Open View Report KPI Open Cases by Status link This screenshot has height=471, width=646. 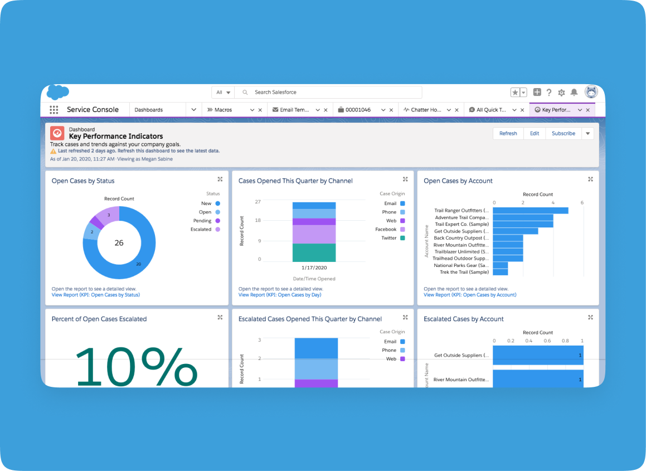95,295
